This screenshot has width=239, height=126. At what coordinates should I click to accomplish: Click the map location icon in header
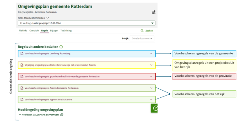click(x=153, y=12)
